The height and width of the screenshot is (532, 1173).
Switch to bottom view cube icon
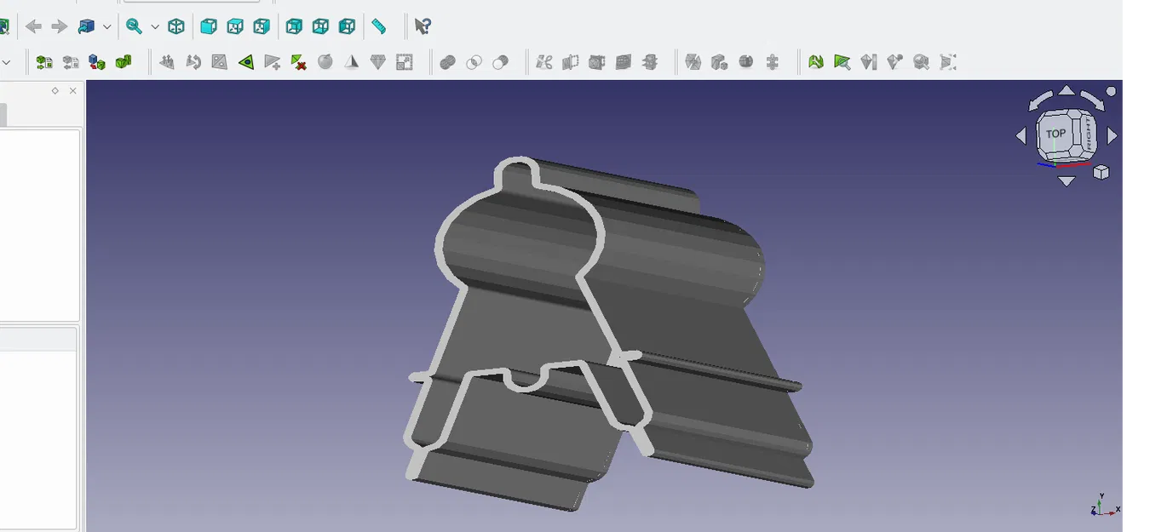click(x=320, y=26)
